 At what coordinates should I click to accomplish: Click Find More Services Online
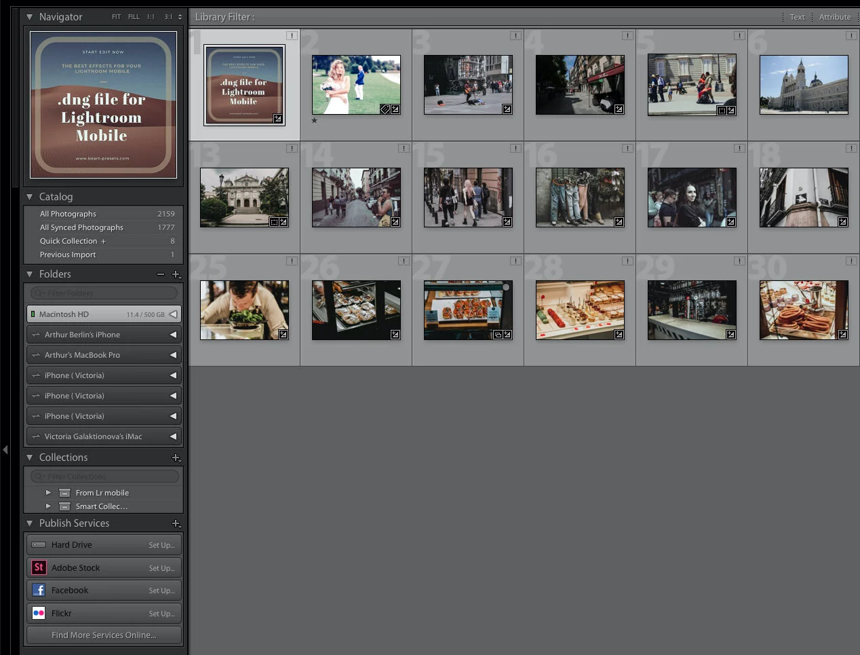coord(103,635)
